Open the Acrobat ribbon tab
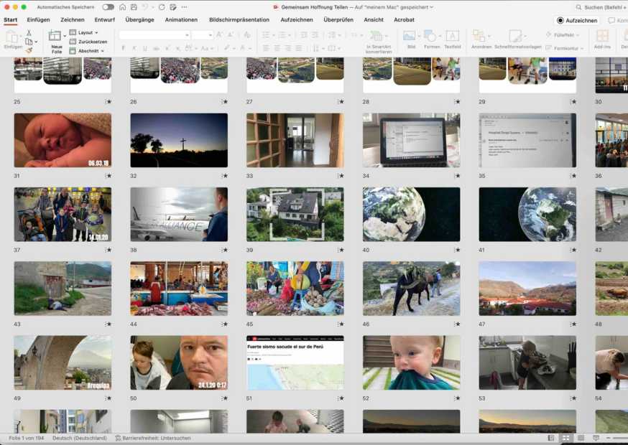This screenshot has width=628, height=445. (x=404, y=19)
